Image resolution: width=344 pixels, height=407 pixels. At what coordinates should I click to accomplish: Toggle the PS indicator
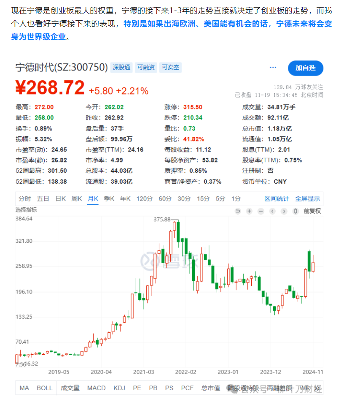(x=169, y=388)
